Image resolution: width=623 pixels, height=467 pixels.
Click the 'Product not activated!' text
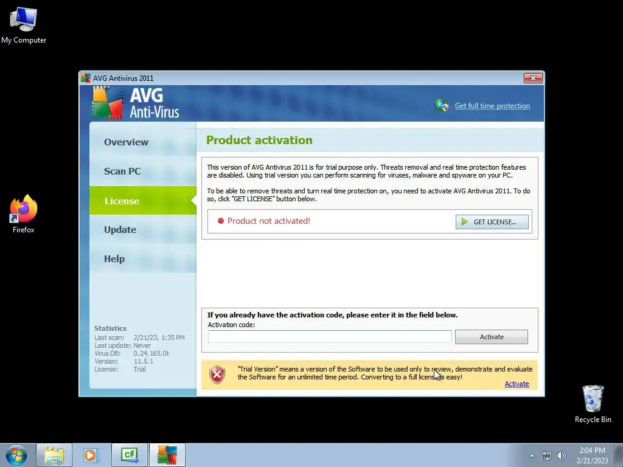(268, 221)
